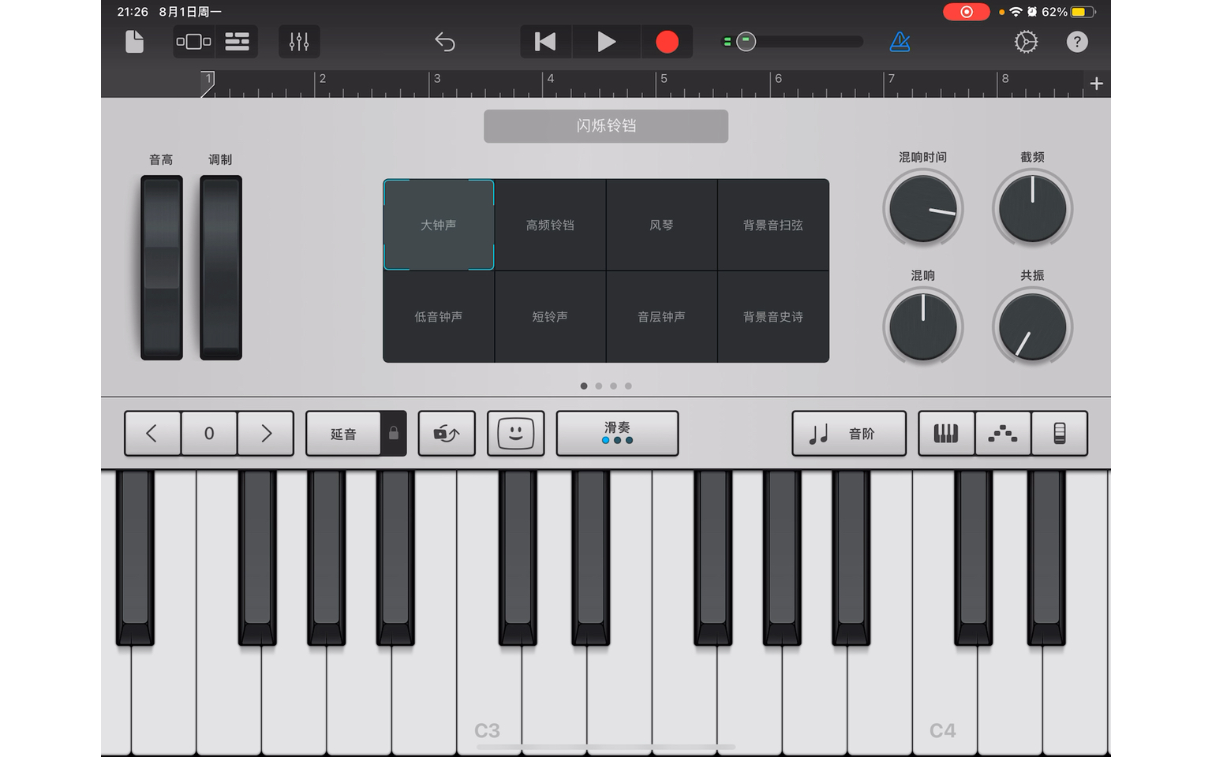Click the 共振 resonance knob

(x=1032, y=327)
